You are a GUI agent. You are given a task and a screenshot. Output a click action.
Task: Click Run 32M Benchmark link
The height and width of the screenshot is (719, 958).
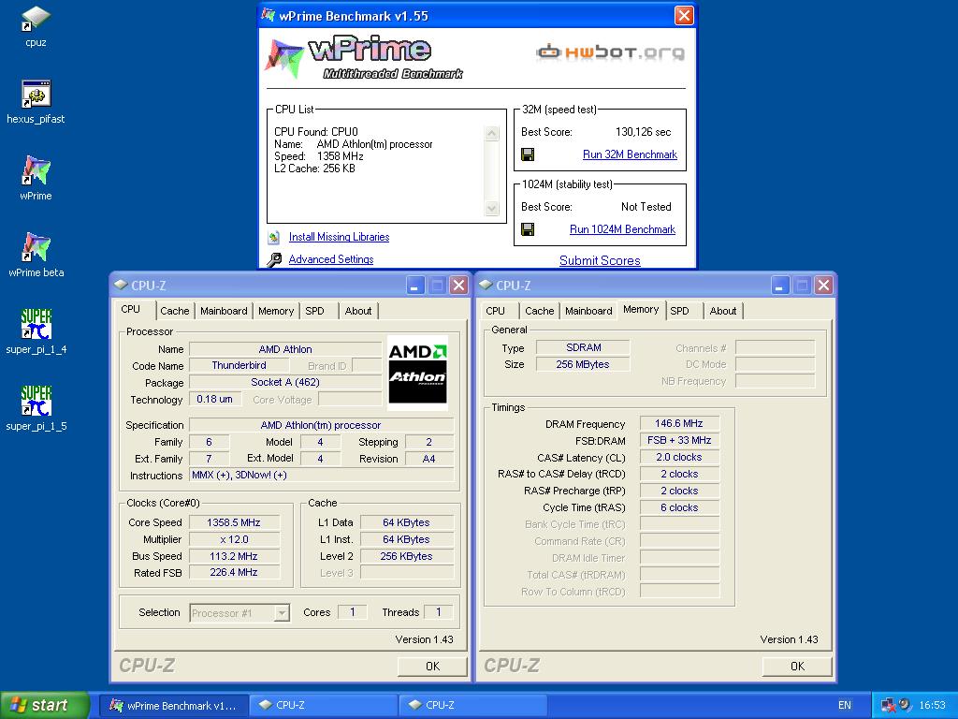630,154
